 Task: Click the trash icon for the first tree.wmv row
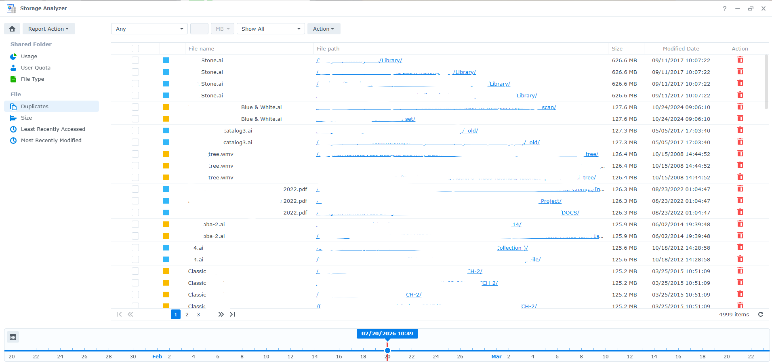pyautogui.click(x=740, y=154)
